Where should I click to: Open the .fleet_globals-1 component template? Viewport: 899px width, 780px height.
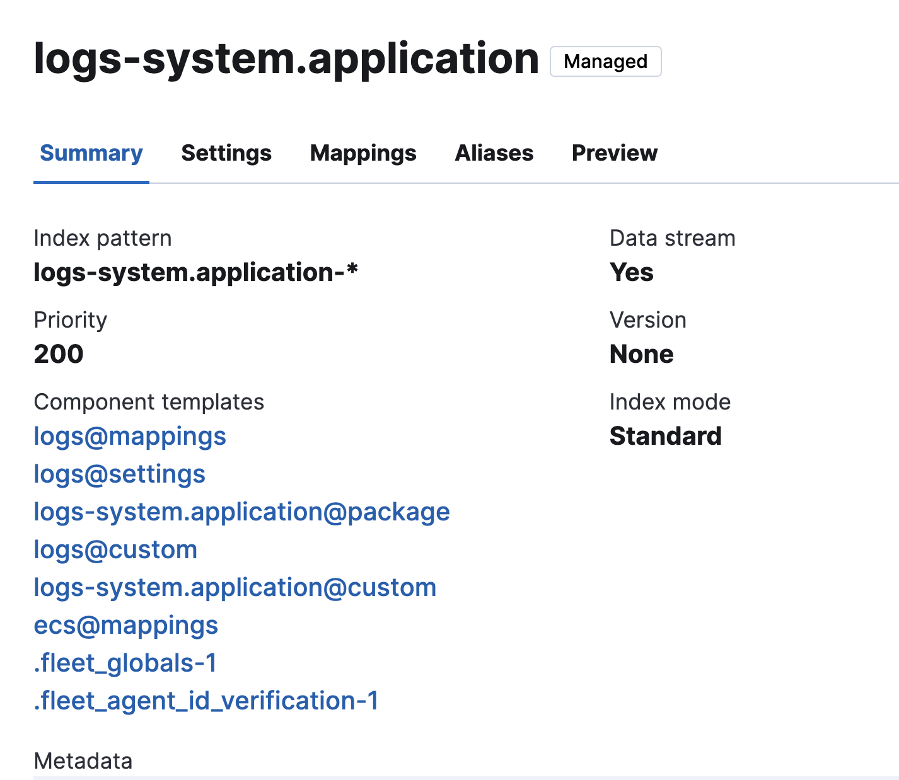[125, 662]
